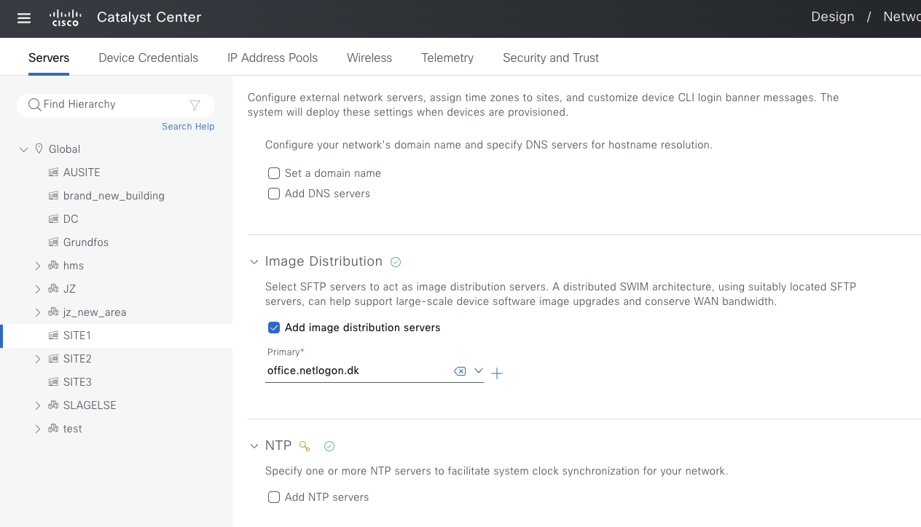Open the hamburger navigation menu

[x=23, y=17]
